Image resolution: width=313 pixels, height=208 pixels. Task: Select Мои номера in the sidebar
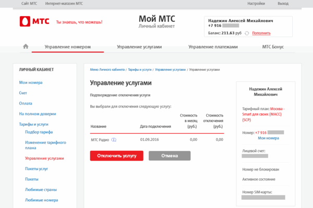31,82
